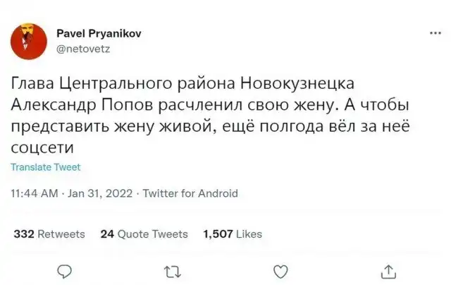This screenshot has height=285, width=451.
Task: Click the word соцсети ending the tweet
Action: coord(43,149)
